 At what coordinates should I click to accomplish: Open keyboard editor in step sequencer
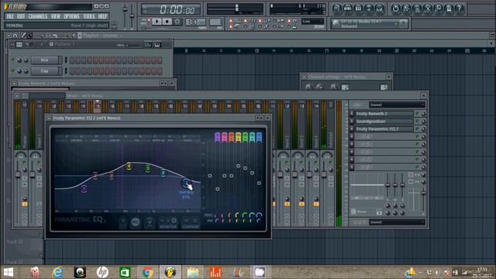(157, 45)
